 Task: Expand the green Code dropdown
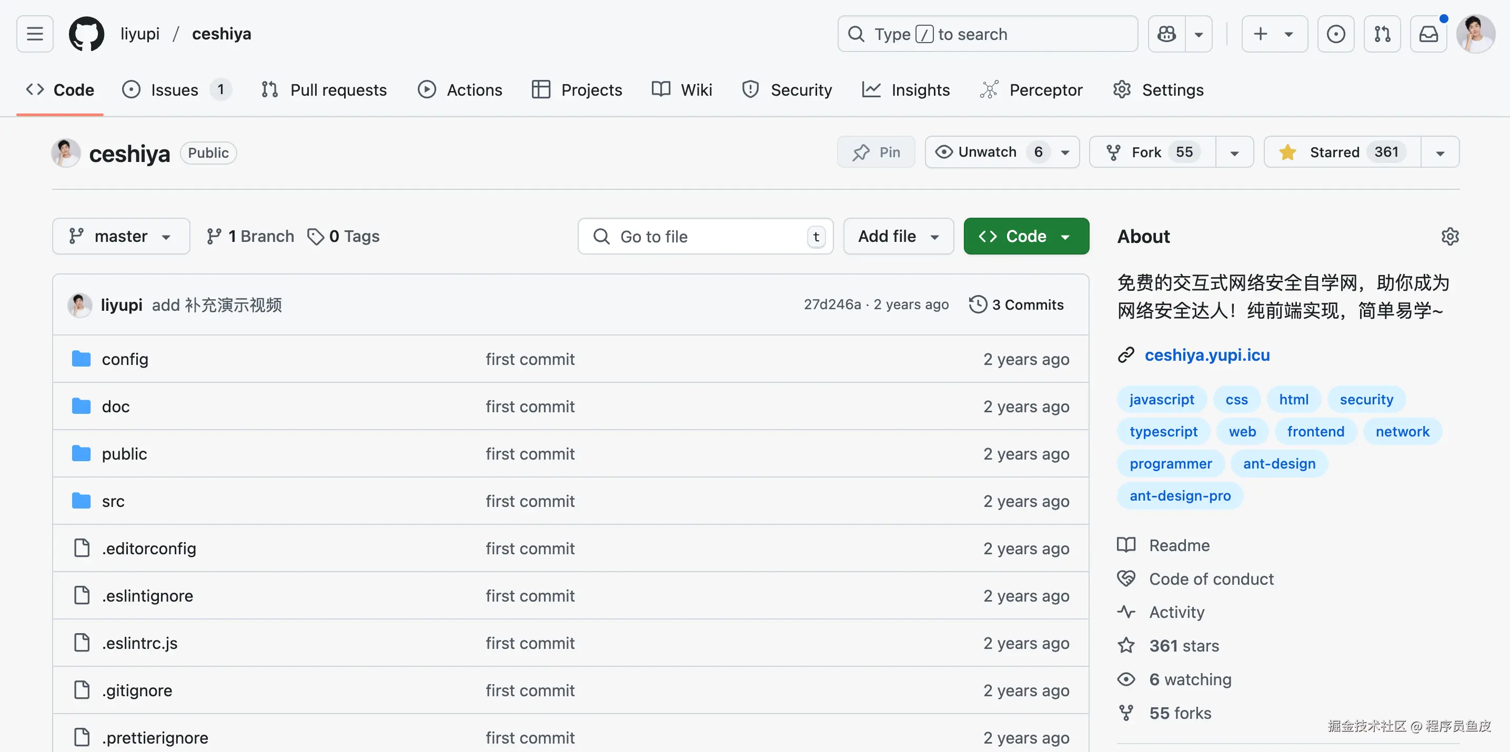[x=1026, y=237]
